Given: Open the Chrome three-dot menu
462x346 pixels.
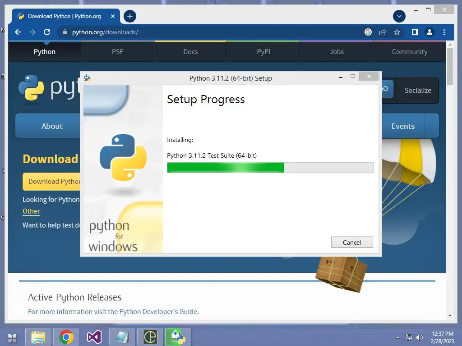Looking at the screenshot, I should [x=444, y=32].
